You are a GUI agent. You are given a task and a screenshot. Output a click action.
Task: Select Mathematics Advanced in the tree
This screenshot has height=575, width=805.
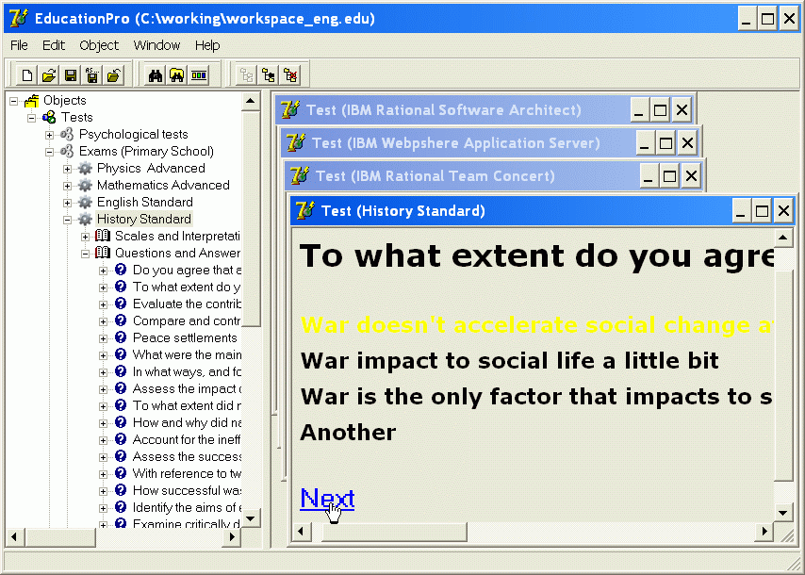tap(162, 186)
